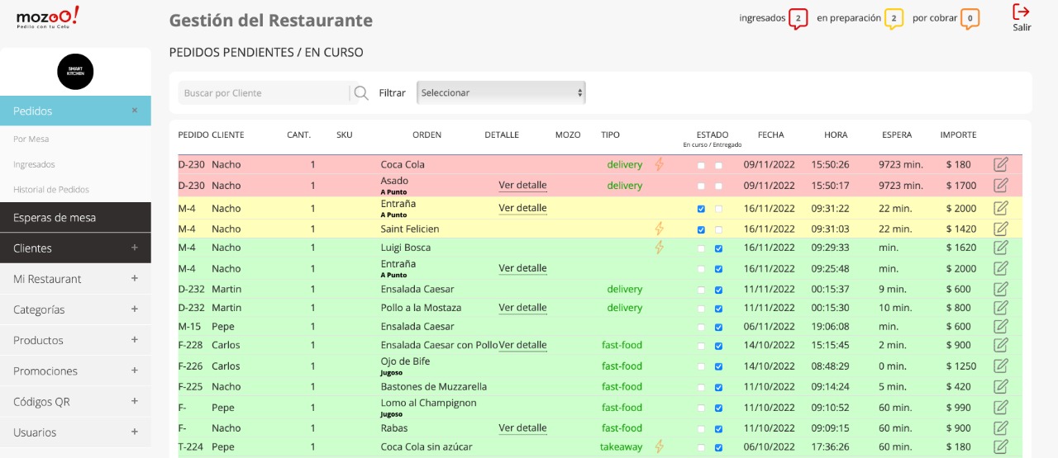Edit the Rabas order

(x=1001, y=427)
